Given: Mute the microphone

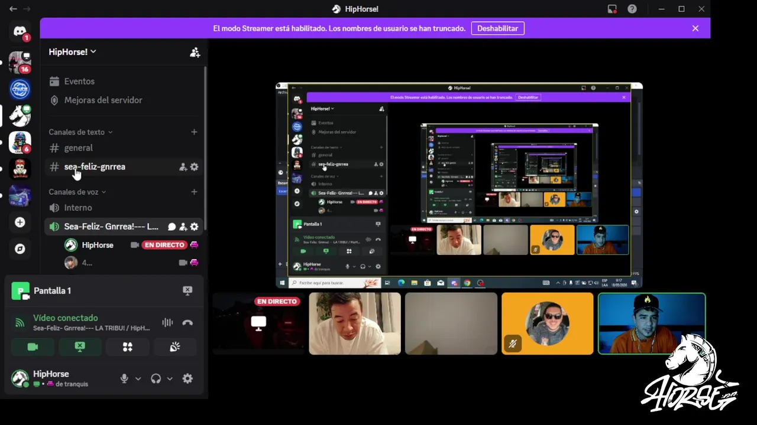Looking at the screenshot, I should pyautogui.click(x=124, y=379).
